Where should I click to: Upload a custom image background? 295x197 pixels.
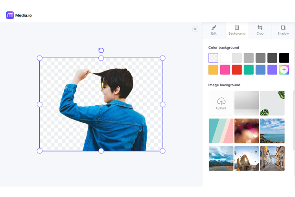pos(221,103)
